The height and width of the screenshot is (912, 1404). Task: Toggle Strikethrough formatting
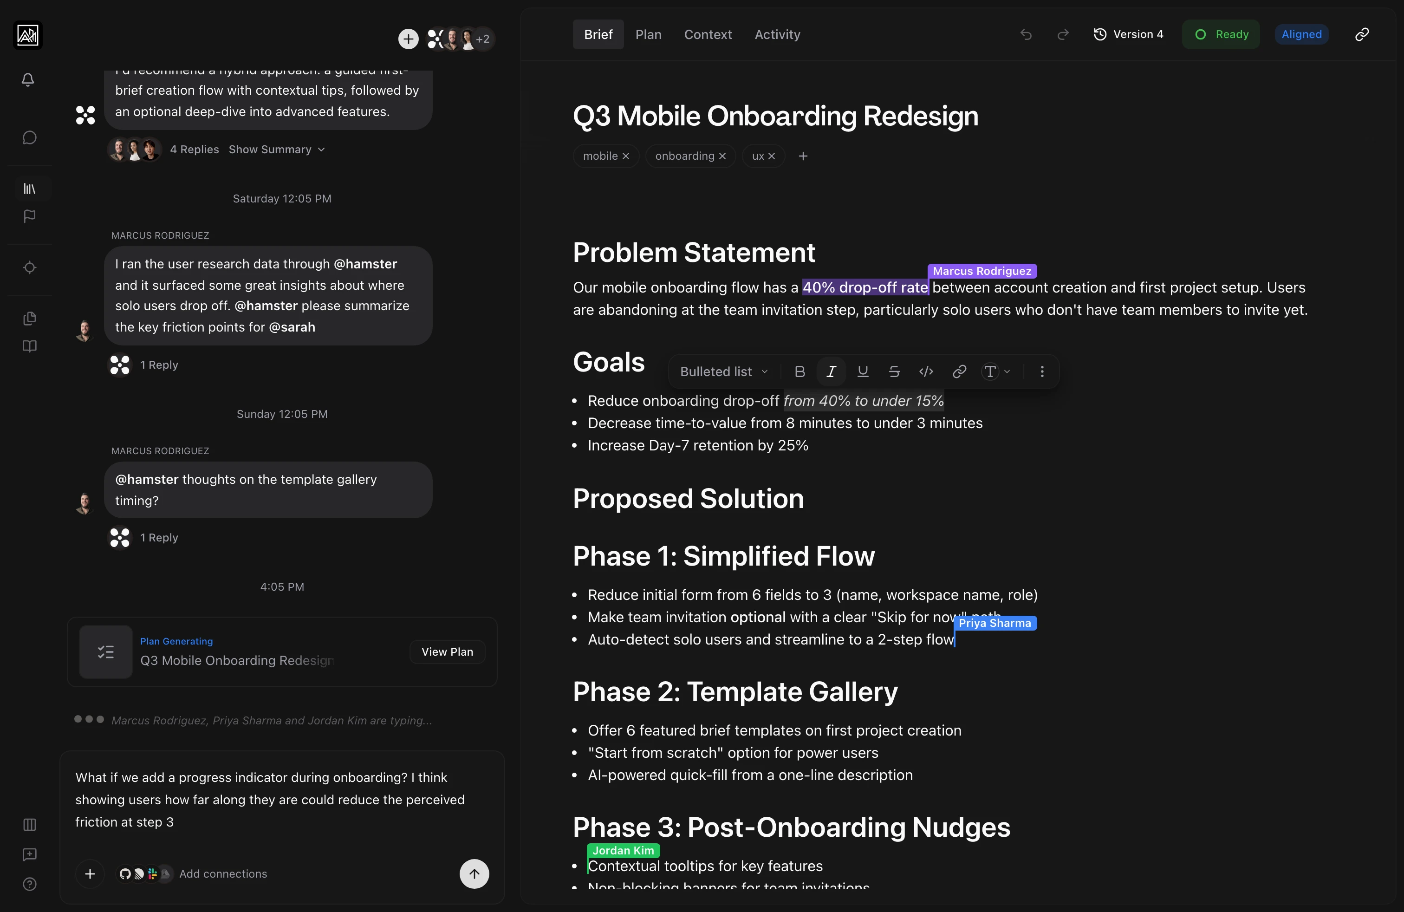[894, 371]
